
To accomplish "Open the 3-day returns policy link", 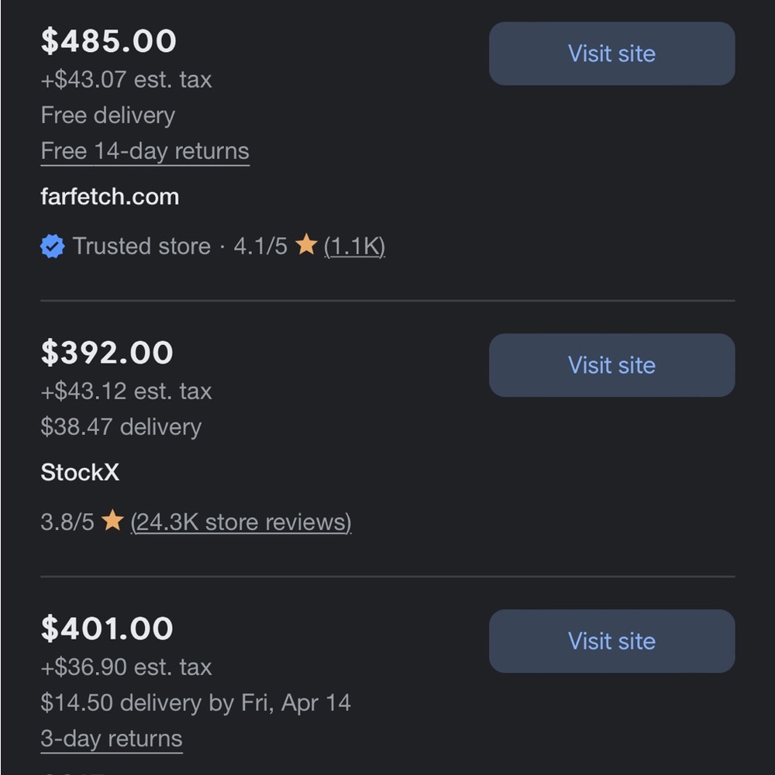I will pyautogui.click(x=112, y=739).
